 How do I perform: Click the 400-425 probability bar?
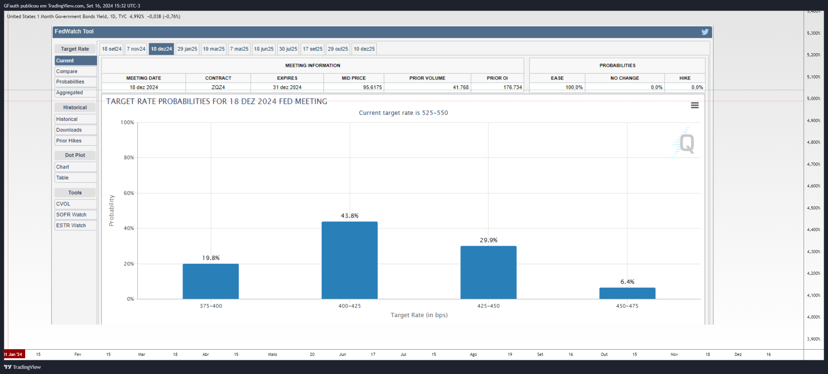pyautogui.click(x=349, y=260)
